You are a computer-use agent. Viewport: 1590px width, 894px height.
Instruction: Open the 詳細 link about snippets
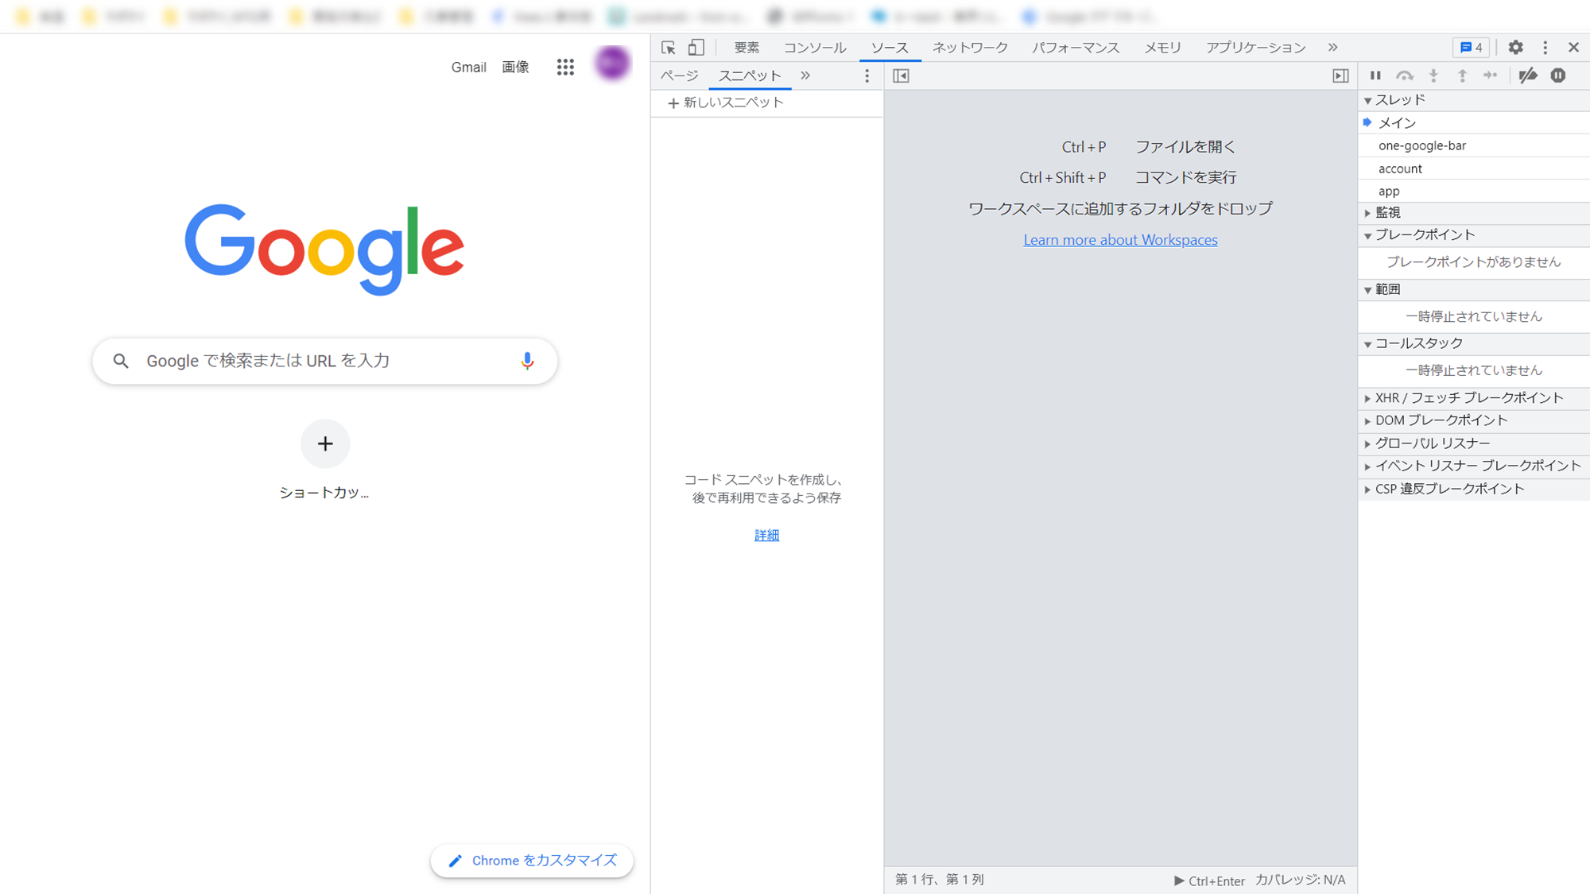766,535
